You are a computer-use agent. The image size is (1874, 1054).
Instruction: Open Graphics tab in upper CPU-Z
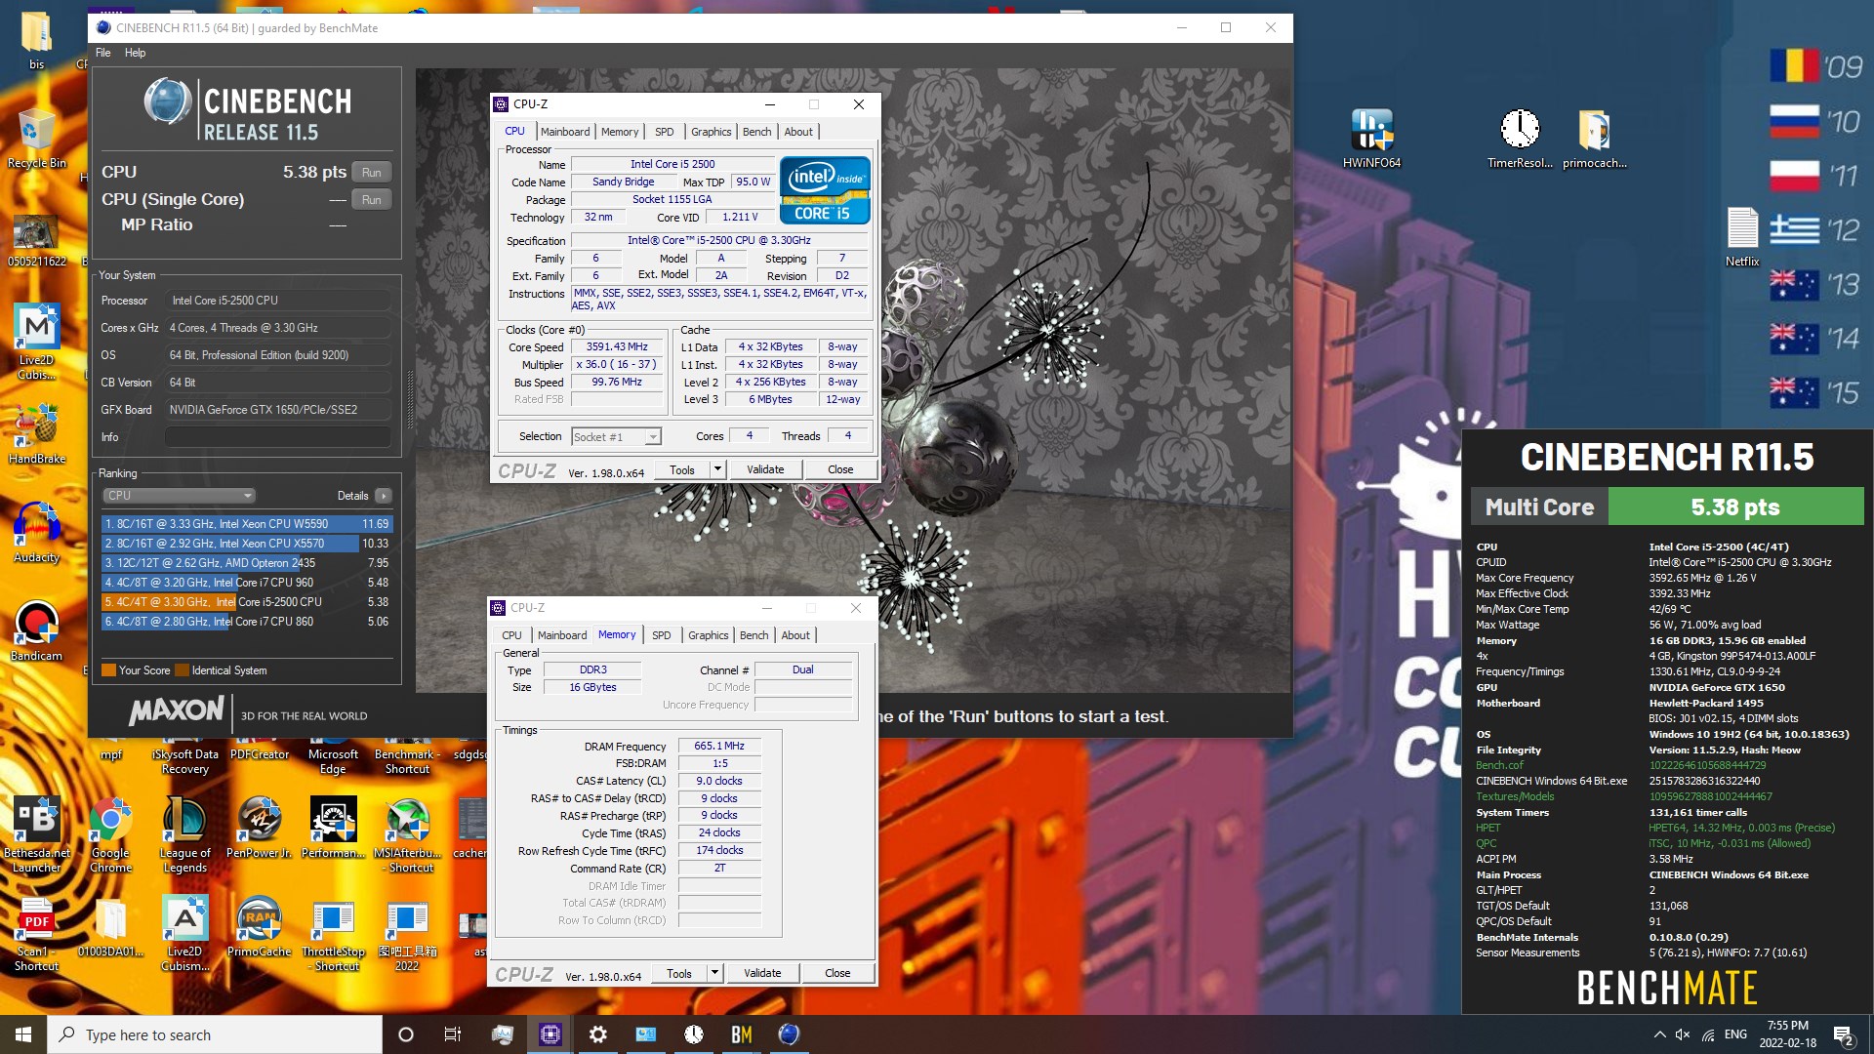pos(711,132)
